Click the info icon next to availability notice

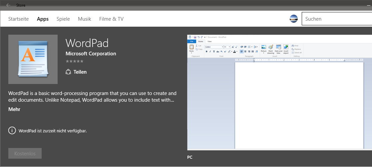point(12,130)
